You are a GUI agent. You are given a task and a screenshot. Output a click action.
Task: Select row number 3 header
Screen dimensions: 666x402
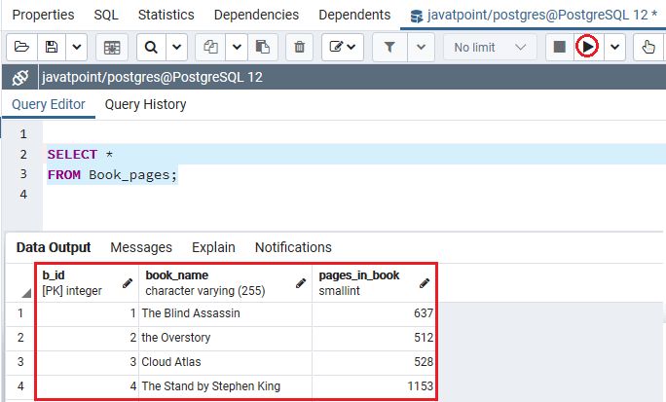point(20,362)
